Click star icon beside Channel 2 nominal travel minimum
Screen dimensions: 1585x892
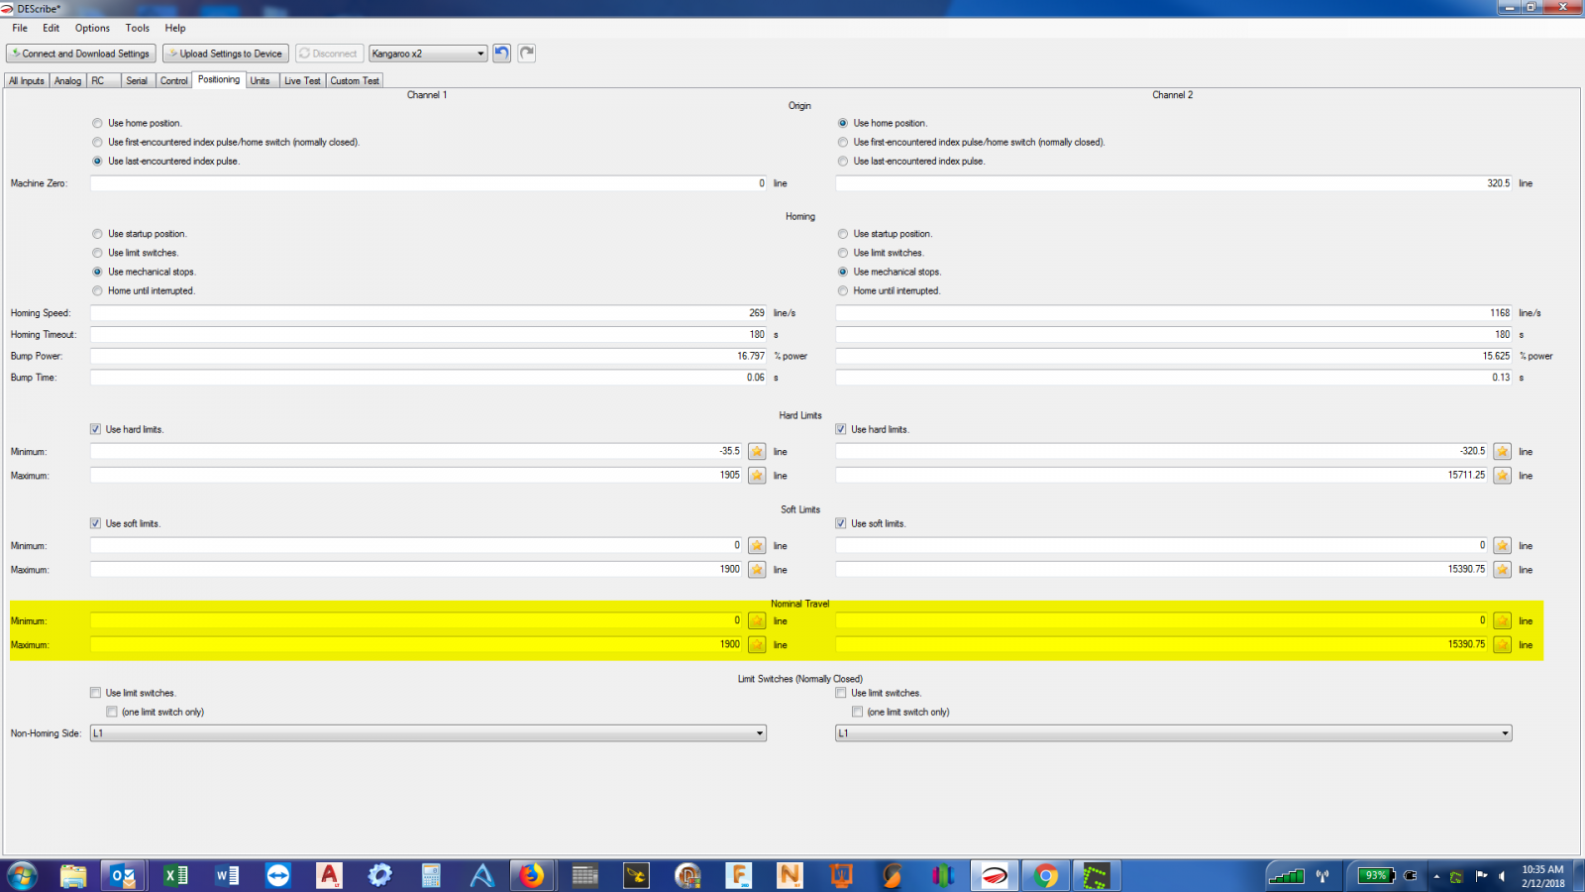pos(1502,621)
